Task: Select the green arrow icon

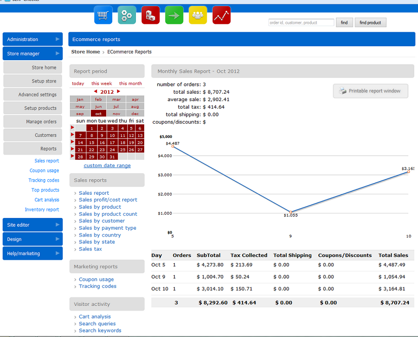Action: (174, 15)
